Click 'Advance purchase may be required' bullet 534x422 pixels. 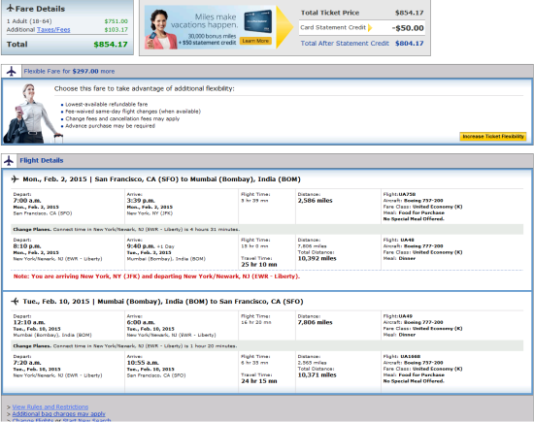(x=110, y=126)
